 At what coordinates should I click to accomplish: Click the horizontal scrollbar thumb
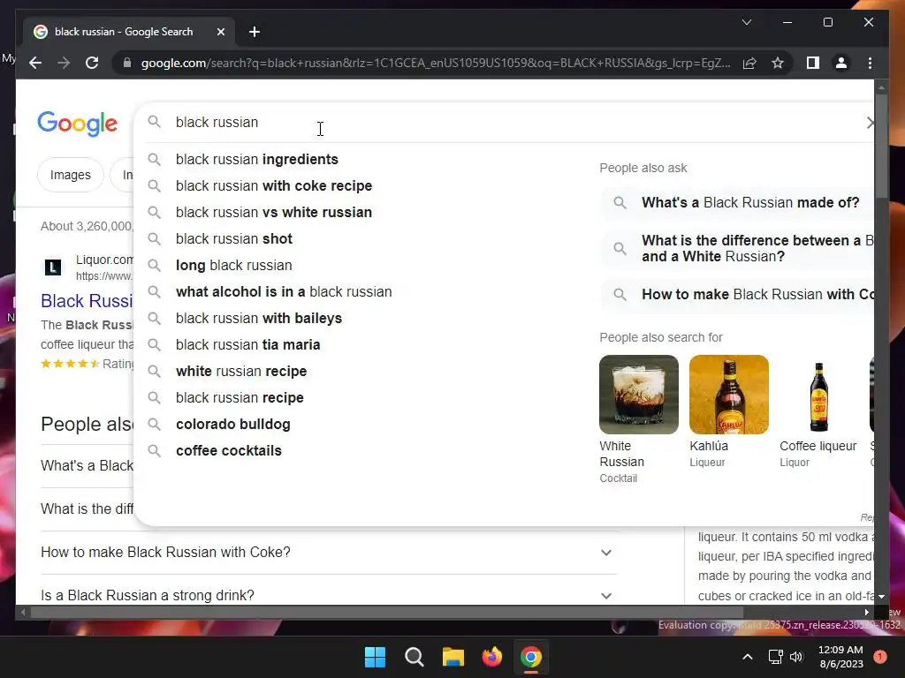(387, 613)
